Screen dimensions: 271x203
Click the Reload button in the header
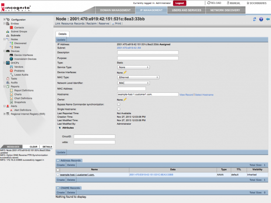214,3
